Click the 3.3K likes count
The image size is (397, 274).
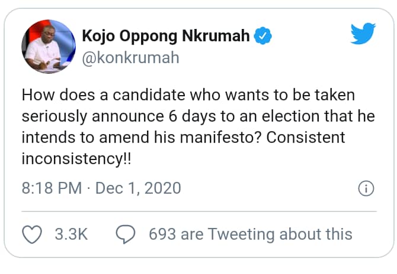click(71, 234)
